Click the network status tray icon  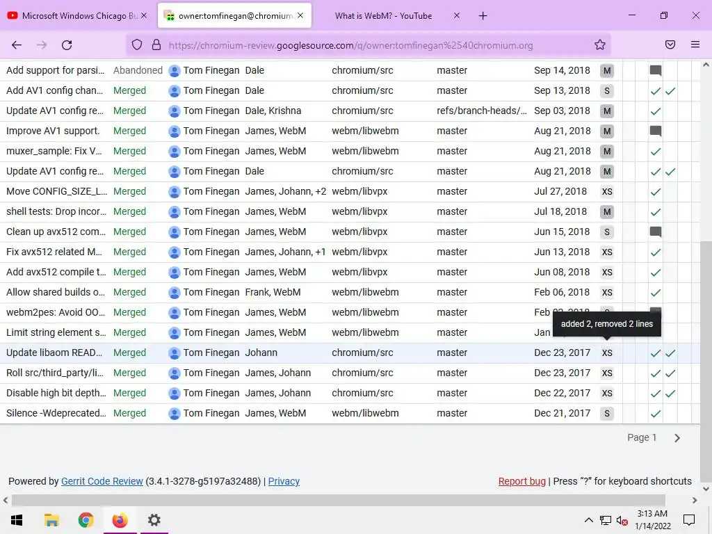pyautogui.click(x=606, y=520)
